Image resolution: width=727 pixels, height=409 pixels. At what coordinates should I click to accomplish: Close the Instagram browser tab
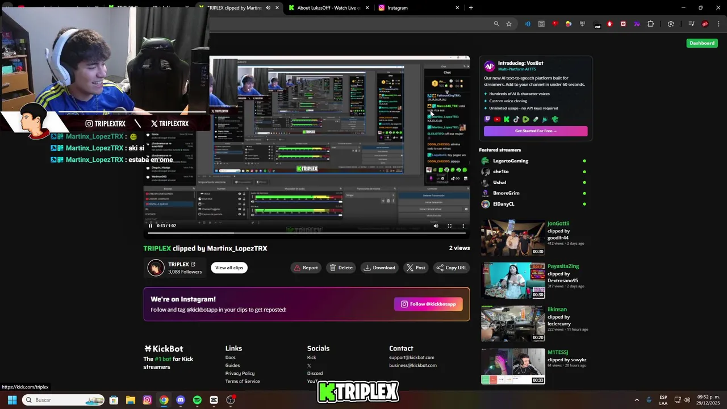(457, 8)
